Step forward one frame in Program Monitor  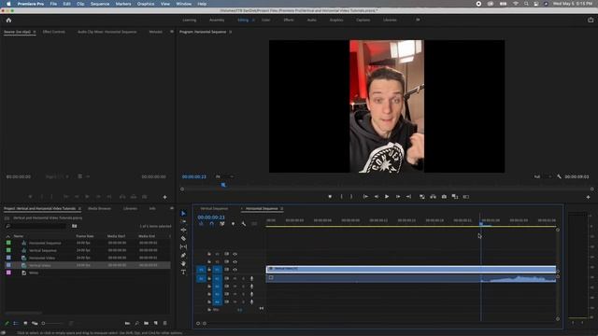(398, 197)
